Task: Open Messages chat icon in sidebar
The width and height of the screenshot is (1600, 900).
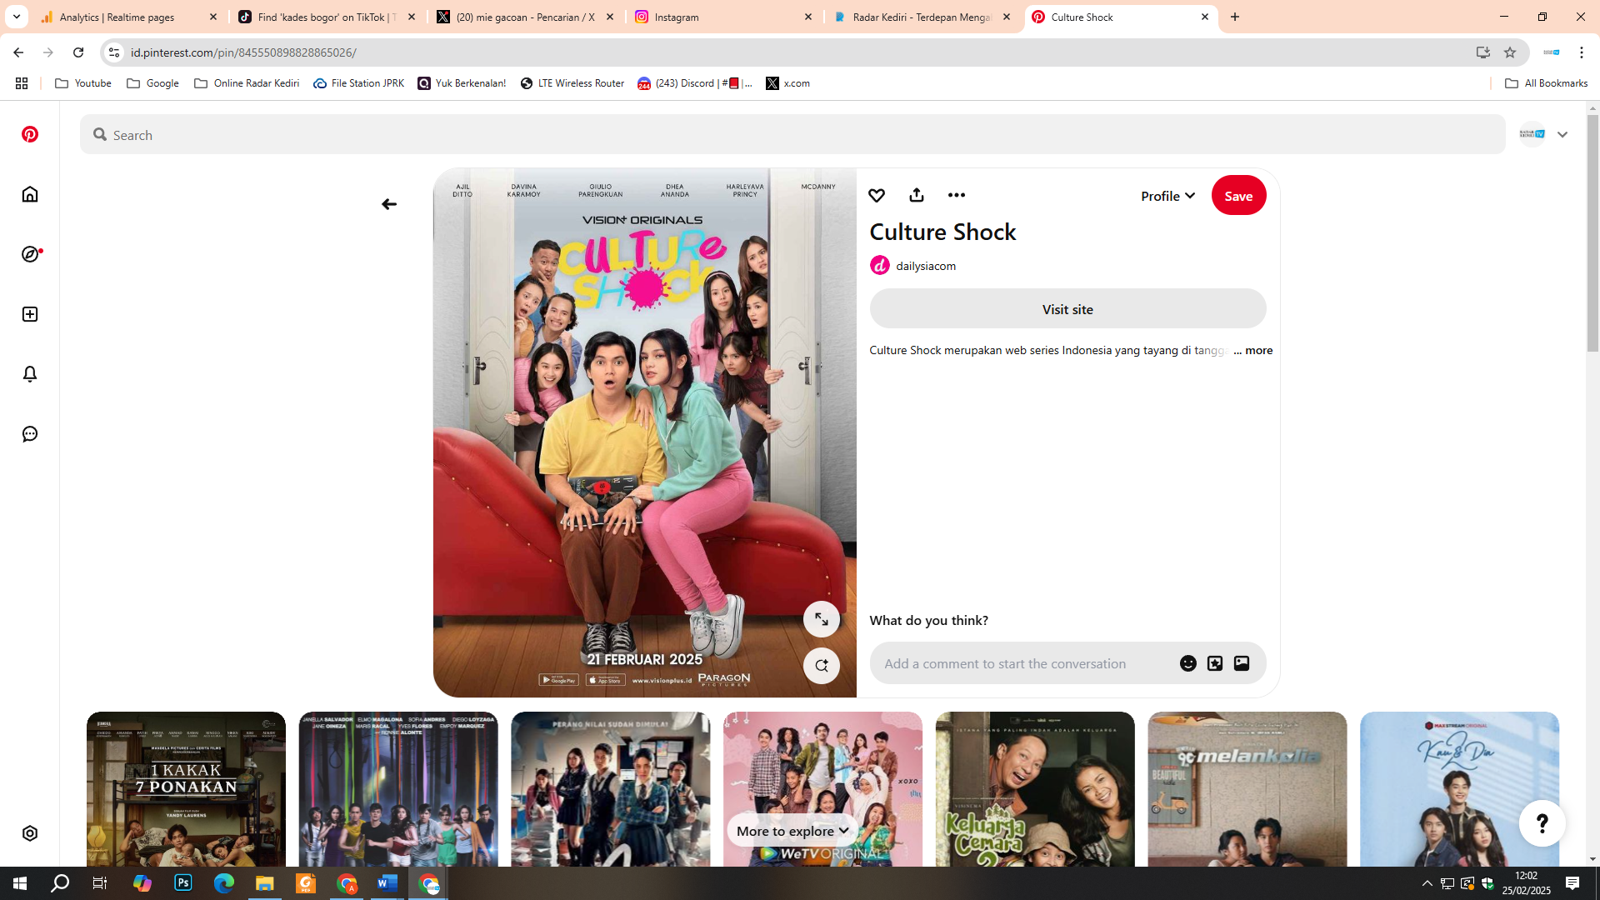Action: (x=30, y=434)
